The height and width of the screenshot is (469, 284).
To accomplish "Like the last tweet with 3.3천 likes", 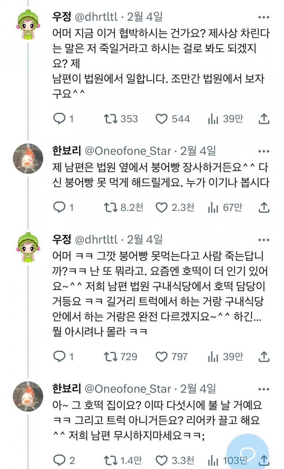I will (x=162, y=460).
